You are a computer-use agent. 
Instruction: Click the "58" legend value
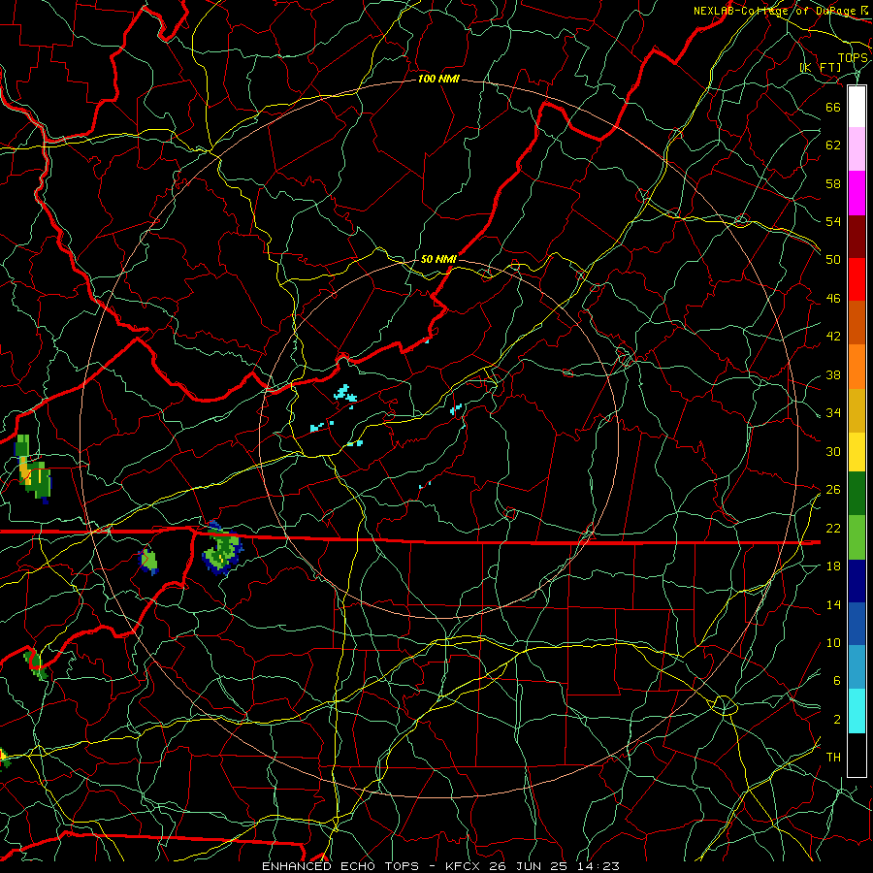833,183
